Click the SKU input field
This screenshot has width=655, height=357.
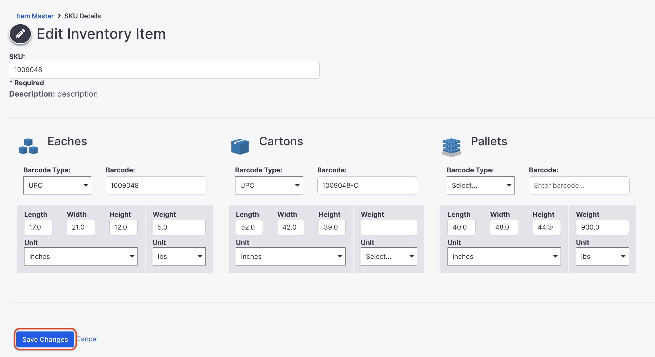click(164, 70)
